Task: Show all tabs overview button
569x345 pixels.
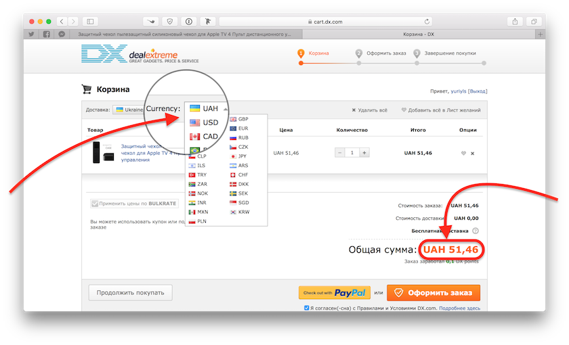Action: click(x=534, y=22)
